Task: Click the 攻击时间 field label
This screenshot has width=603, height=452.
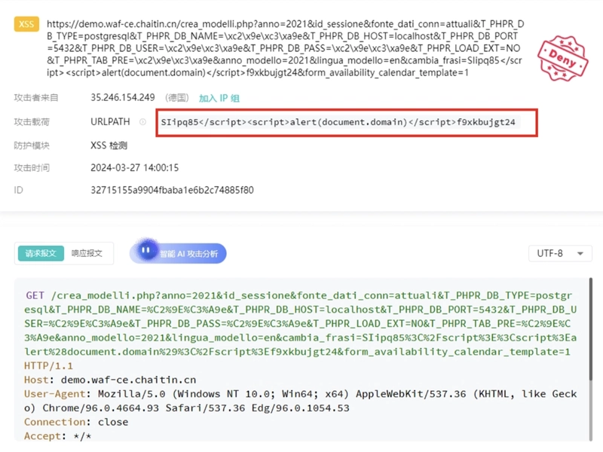Action: click(x=32, y=168)
